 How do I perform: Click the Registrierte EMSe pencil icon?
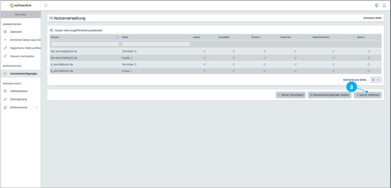pyautogui.click(x=5, y=48)
